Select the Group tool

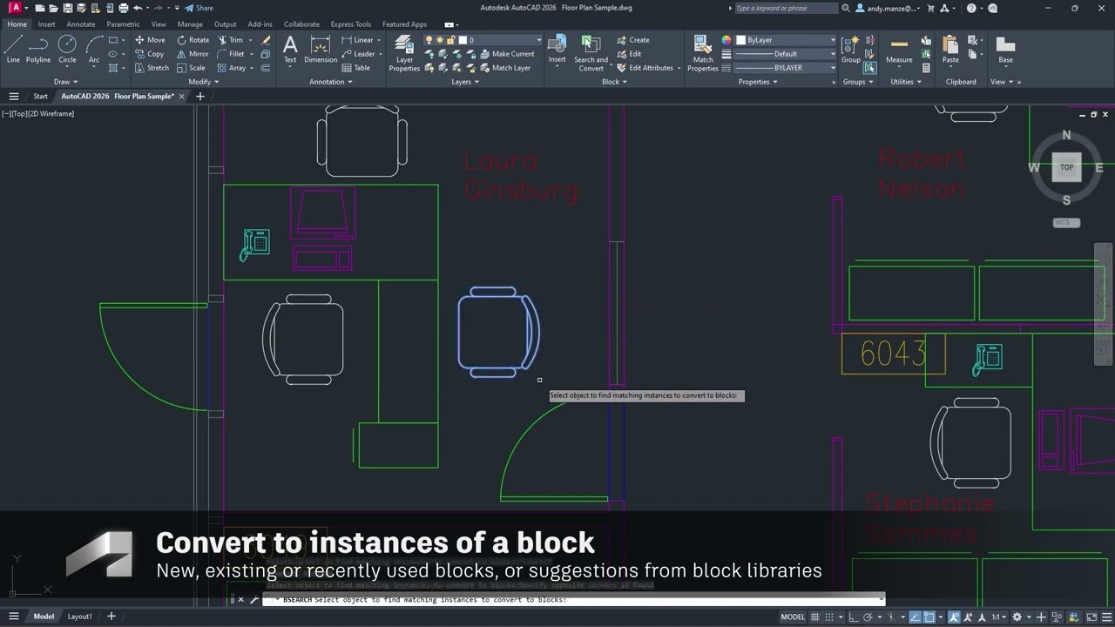851,49
